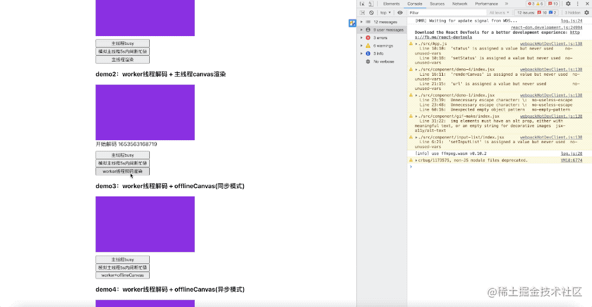
Task: Click the 12 Issues button in console toolbar
Action: pyautogui.click(x=536, y=13)
